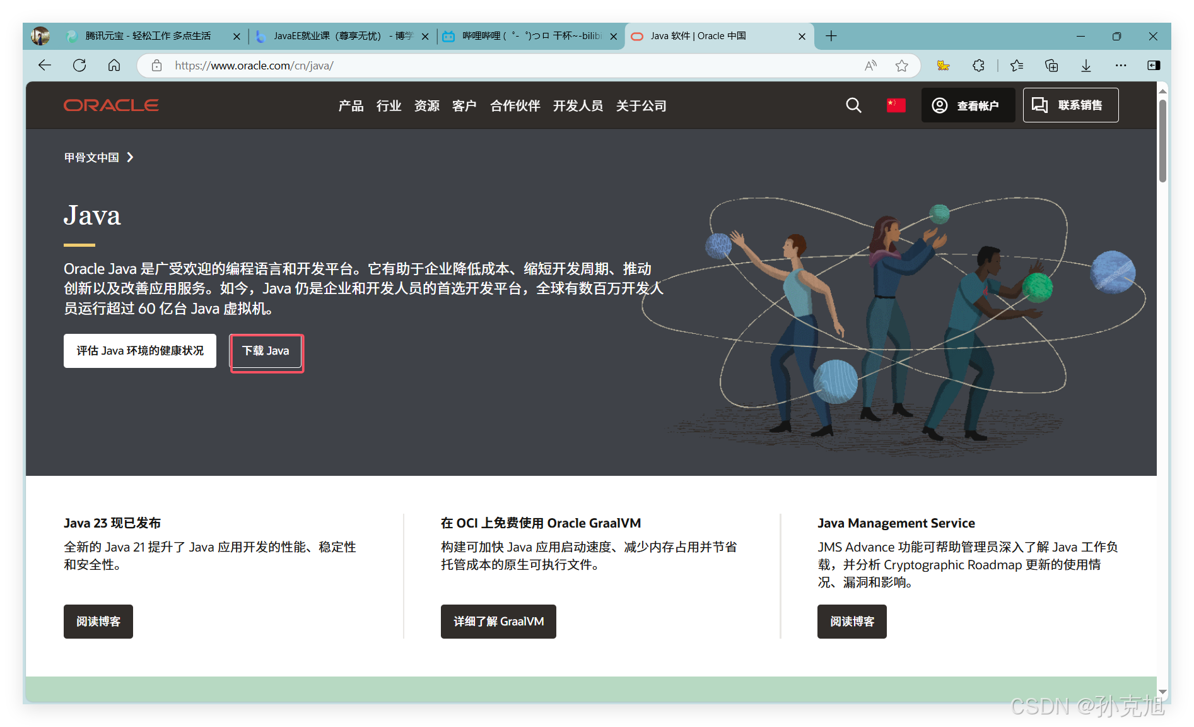Close the 腾讯元宝 tab
The width and height of the screenshot is (1194, 727).
[x=237, y=37]
